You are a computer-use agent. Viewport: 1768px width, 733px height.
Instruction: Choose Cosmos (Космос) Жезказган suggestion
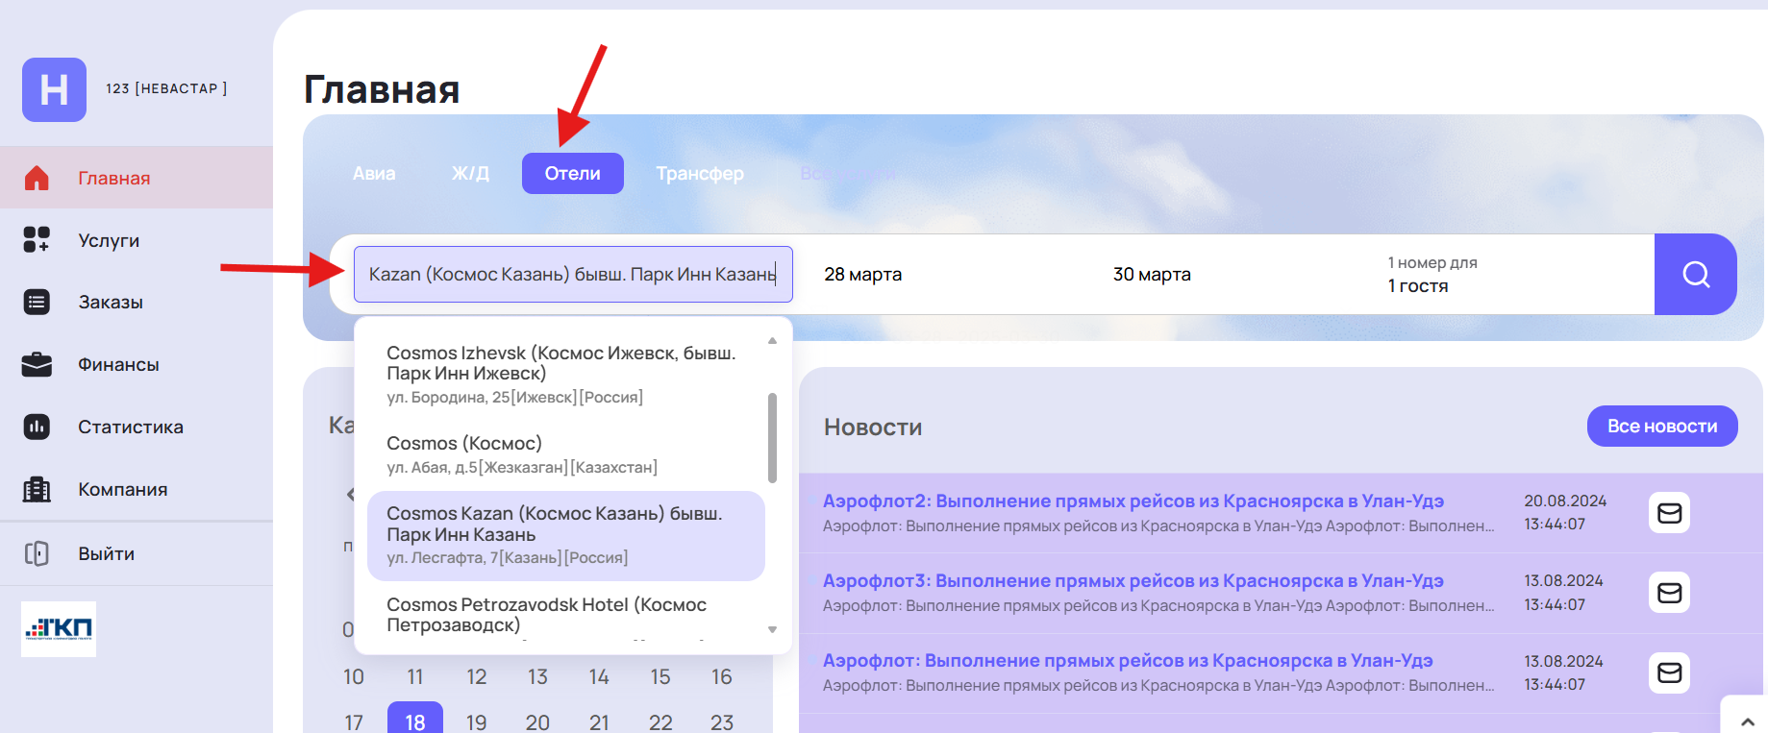[x=566, y=454]
